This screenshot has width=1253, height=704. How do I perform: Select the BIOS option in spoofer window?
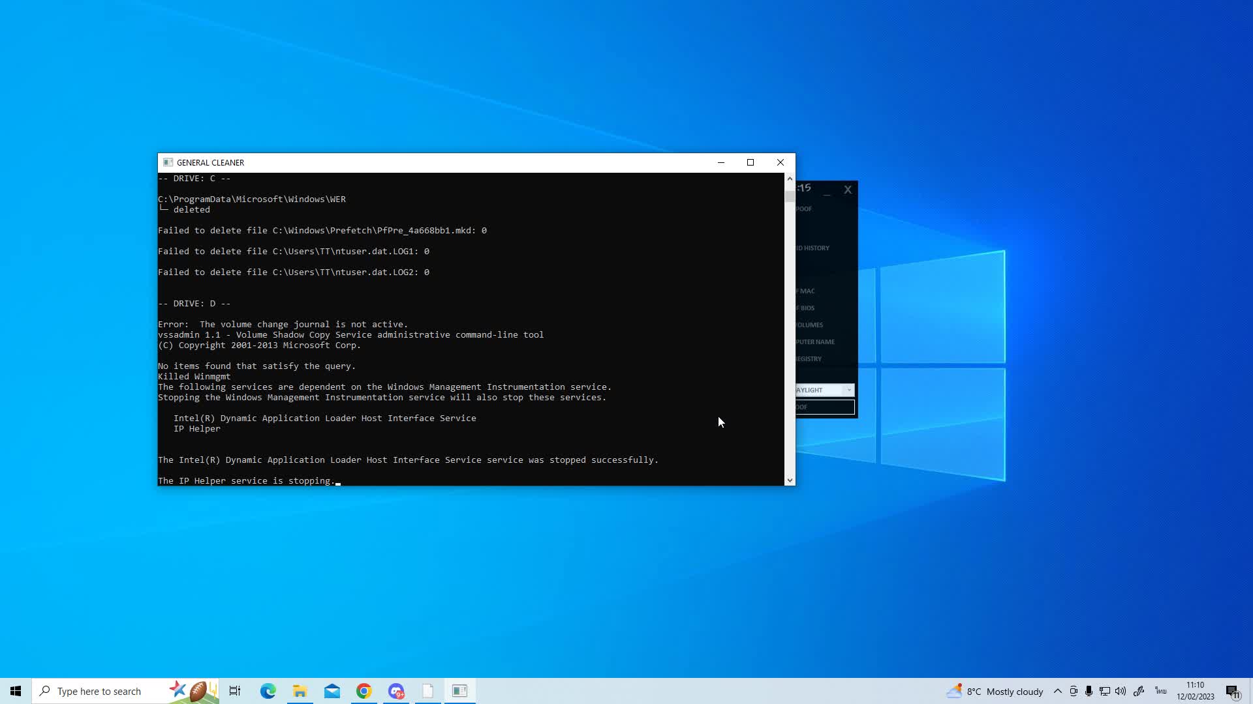pos(805,308)
